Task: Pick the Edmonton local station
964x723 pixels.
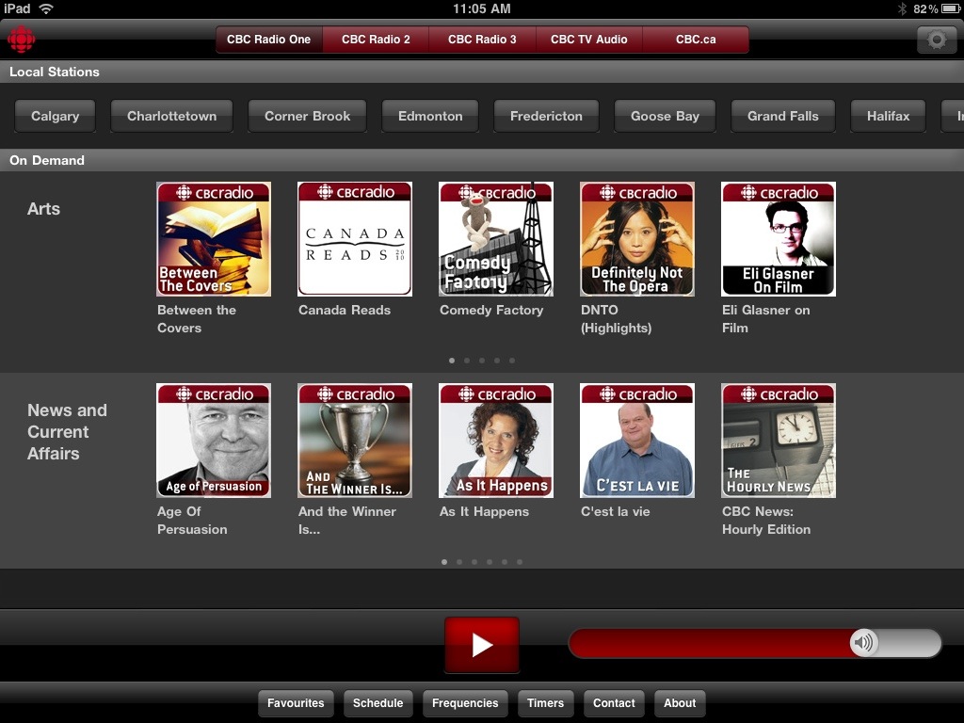Action: point(430,116)
